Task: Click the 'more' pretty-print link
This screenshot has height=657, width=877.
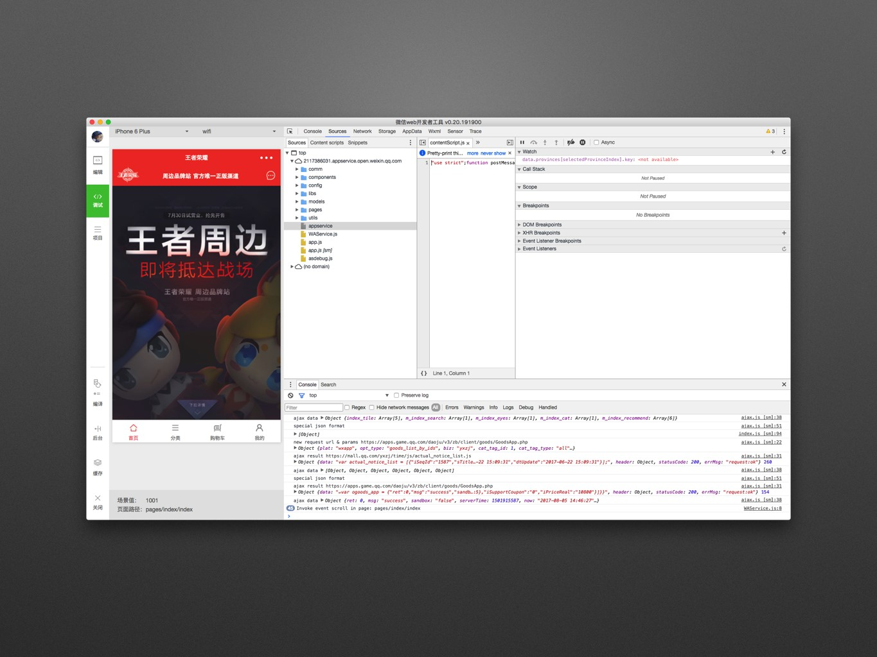Action: tap(472, 153)
